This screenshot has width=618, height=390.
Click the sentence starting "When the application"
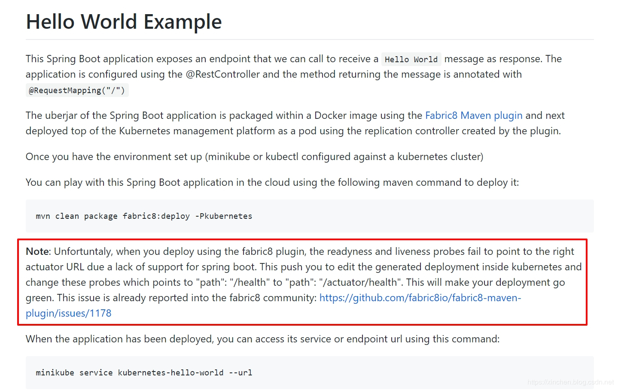262,339
